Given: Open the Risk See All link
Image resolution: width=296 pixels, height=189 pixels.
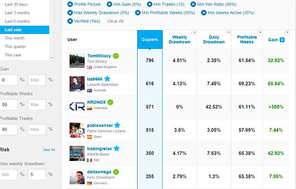Looking at the screenshot, I should point(49,150).
